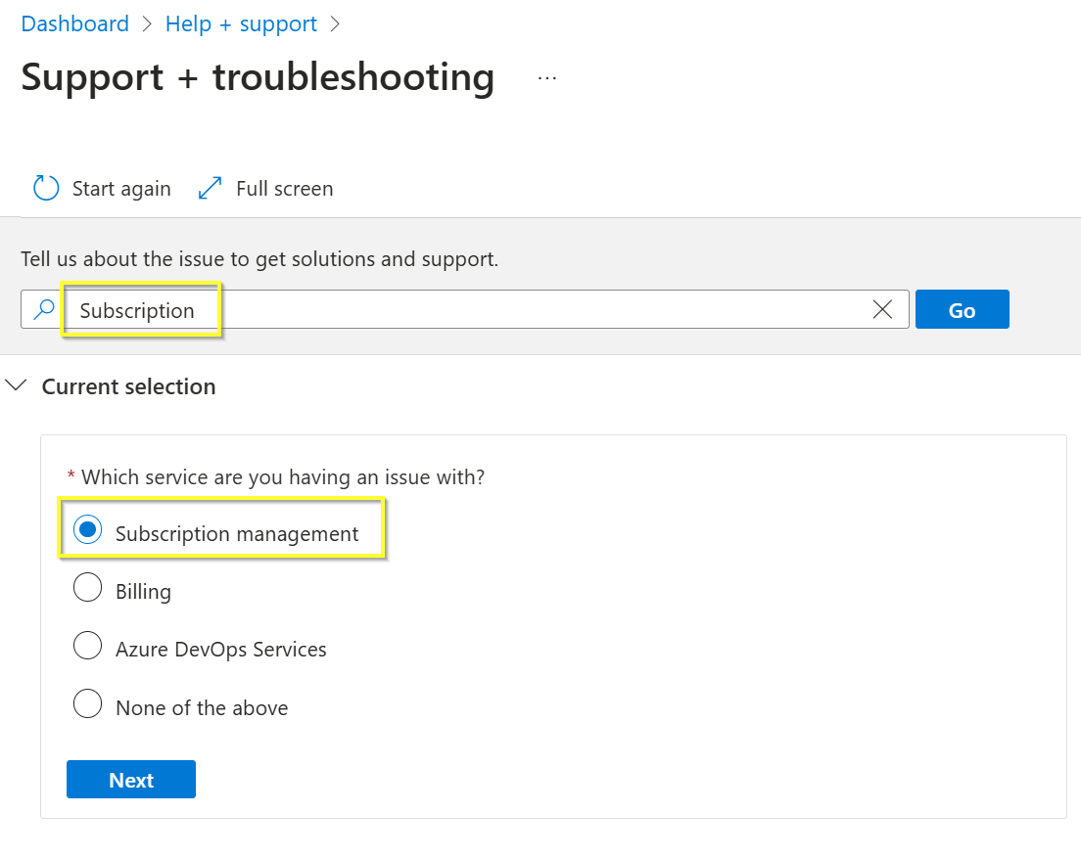The height and width of the screenshot is (858, 1081).
Task: Open the Dashboard breadcrumb link
Action: [x=74, y=23]
